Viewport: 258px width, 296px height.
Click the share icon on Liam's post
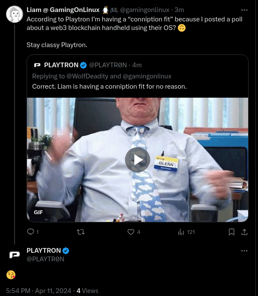(x=244, y=232)
